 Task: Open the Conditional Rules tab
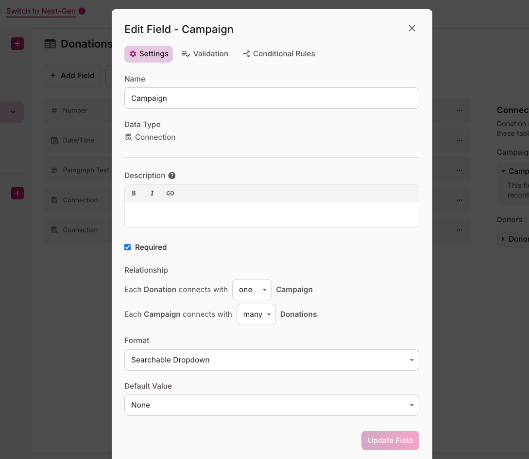[278, 54]
